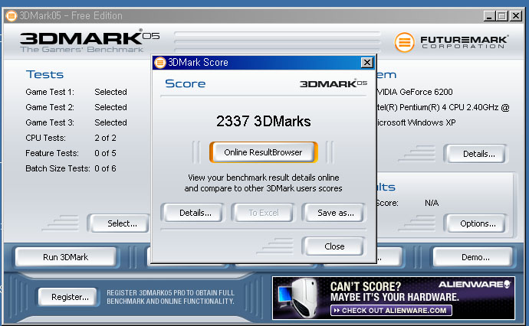Close the 3DMark05 main window
The image size is (529, 326).
[x=516, y=16]
